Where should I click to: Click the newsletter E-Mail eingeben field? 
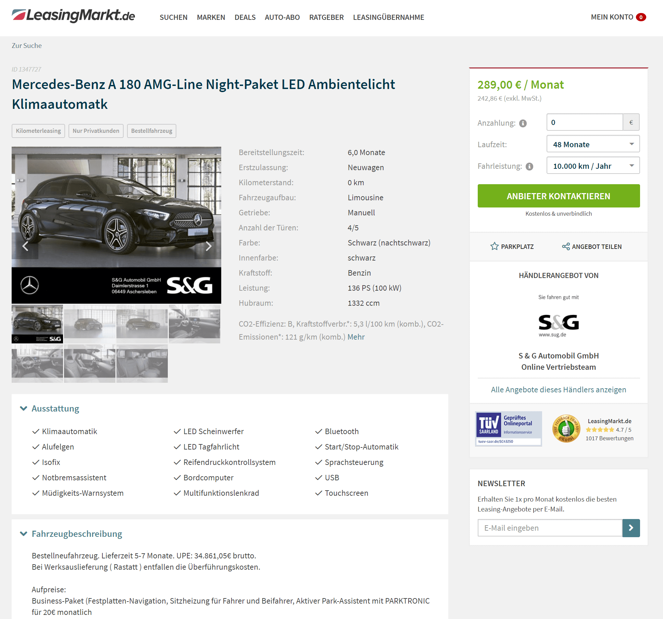coord(550,528)
